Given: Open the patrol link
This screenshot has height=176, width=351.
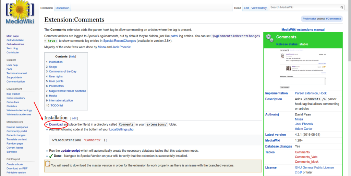Looking at the screenshot, I should coord(174,36).
